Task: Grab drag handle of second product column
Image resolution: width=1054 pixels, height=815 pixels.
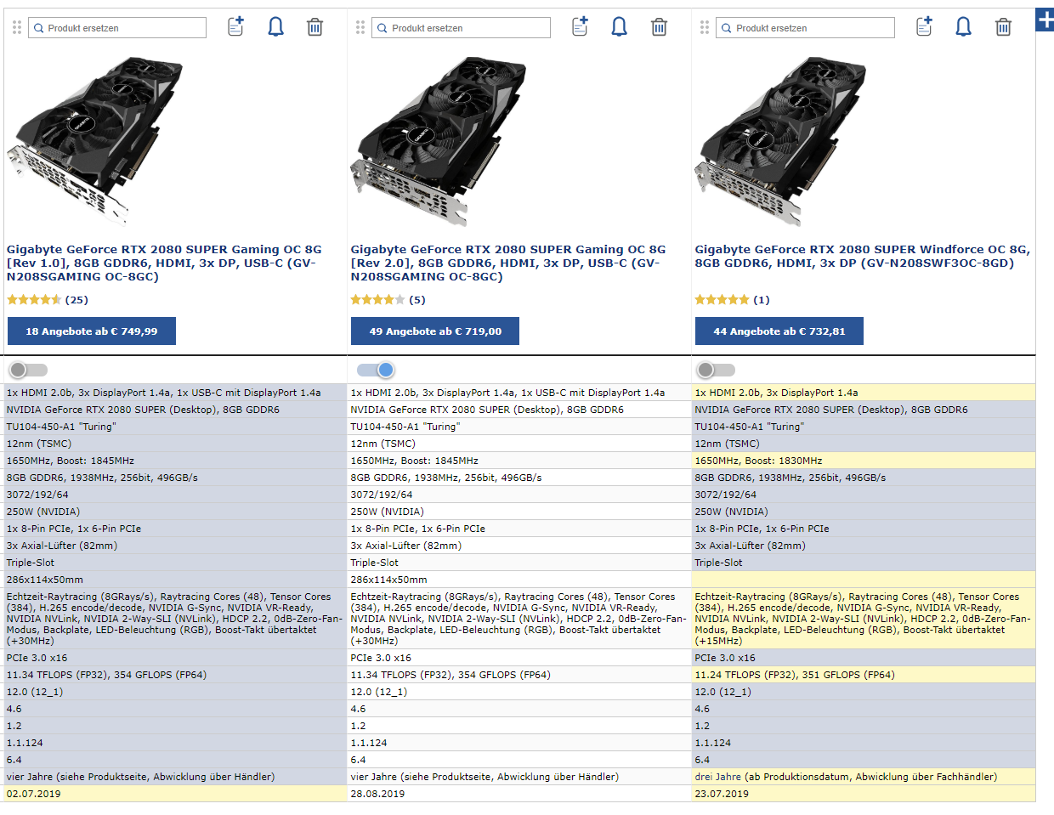Action: coord(360,28)
